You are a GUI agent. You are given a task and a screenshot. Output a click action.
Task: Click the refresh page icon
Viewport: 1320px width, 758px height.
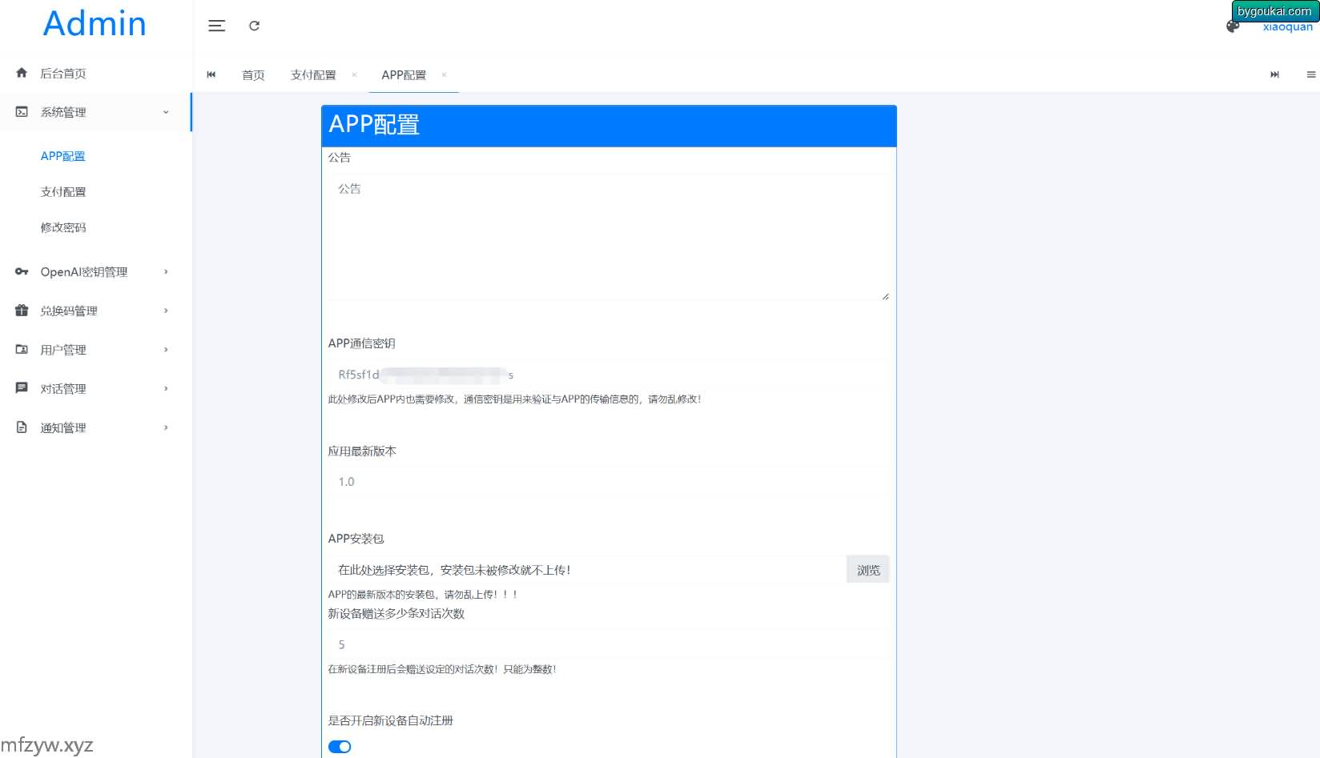[x=254, y=26]
